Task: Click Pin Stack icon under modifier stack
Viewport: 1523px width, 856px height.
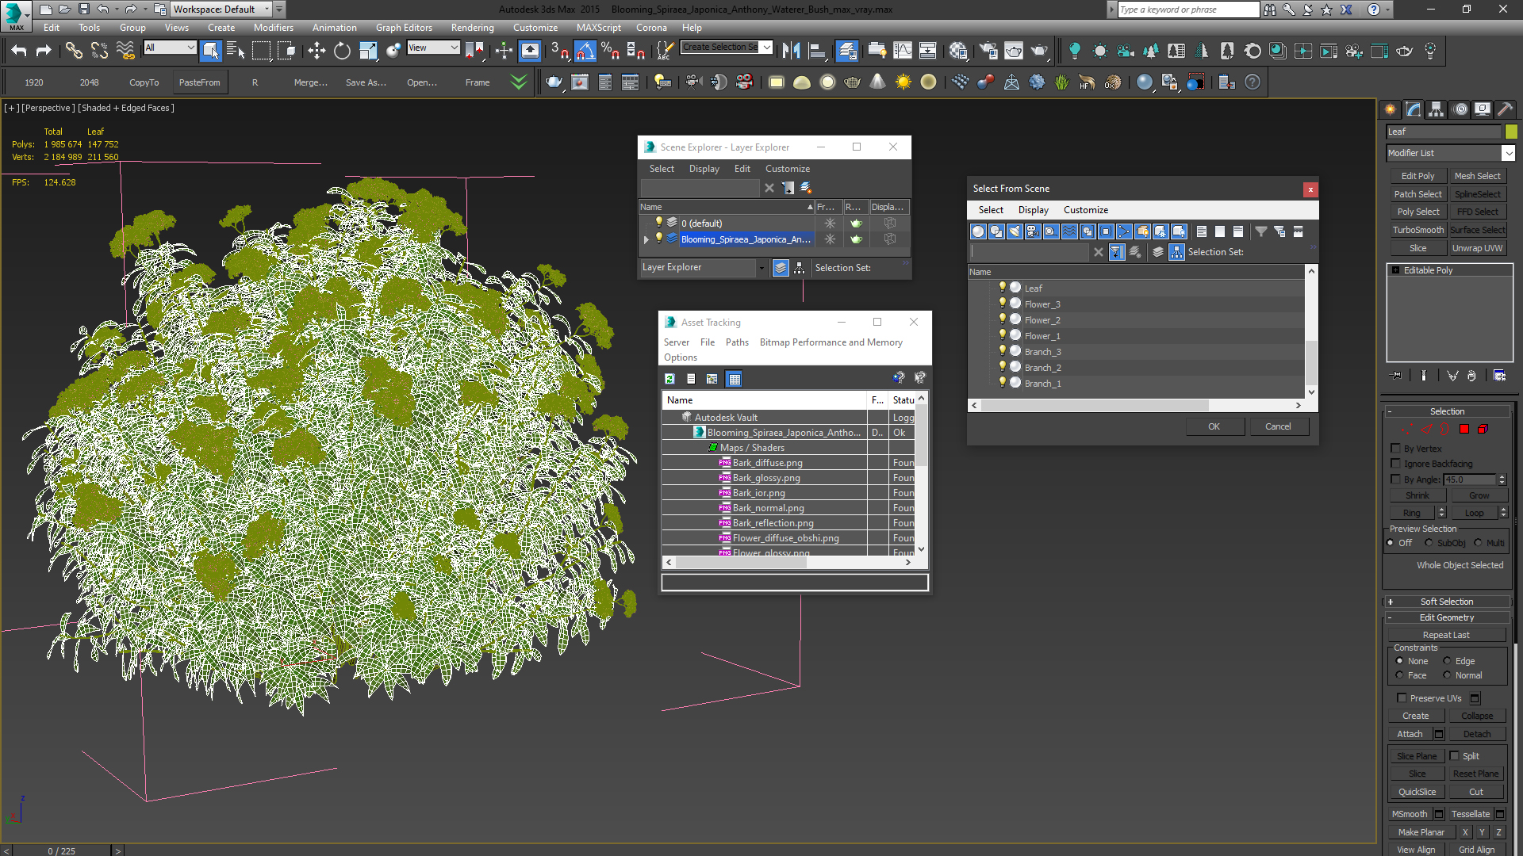Action: tap(1397, 376)
